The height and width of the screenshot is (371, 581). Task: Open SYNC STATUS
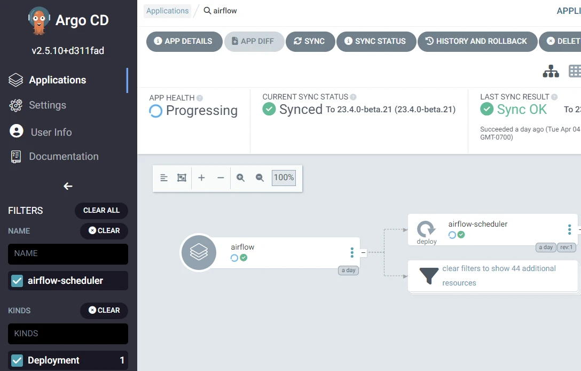376,41
